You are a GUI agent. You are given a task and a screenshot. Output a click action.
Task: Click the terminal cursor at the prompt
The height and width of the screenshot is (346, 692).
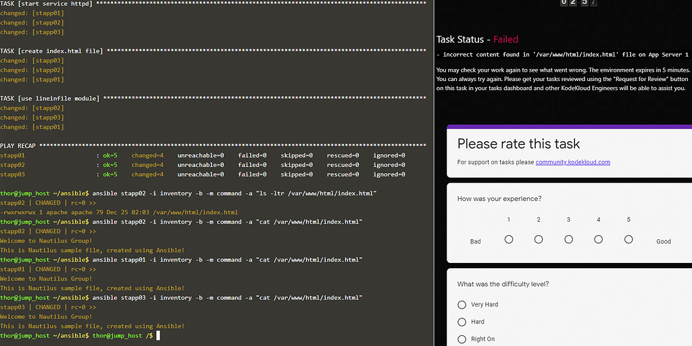pyautogui.click(x=158, y=335)
